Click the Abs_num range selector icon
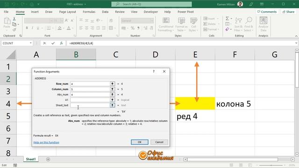 112,94
